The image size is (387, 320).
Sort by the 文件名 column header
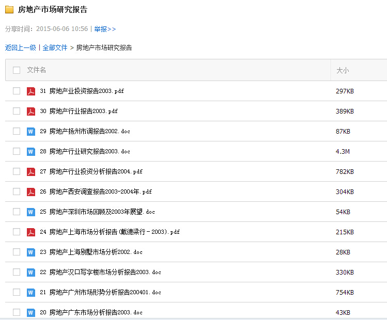pyautogui.click(x=37, y=70)
